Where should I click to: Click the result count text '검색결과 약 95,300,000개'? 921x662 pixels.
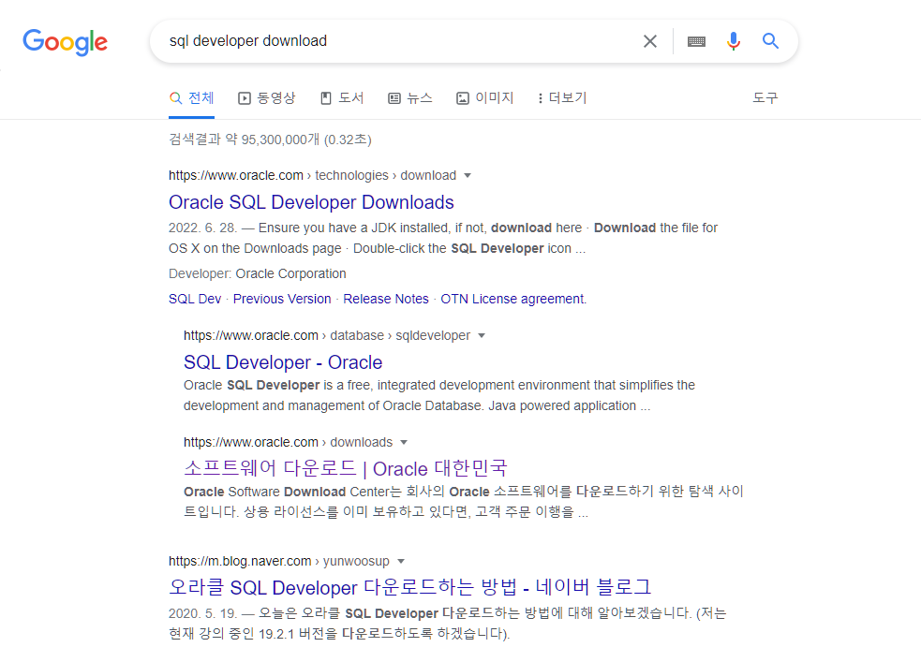pyautogui.click(x=245, y=140)
